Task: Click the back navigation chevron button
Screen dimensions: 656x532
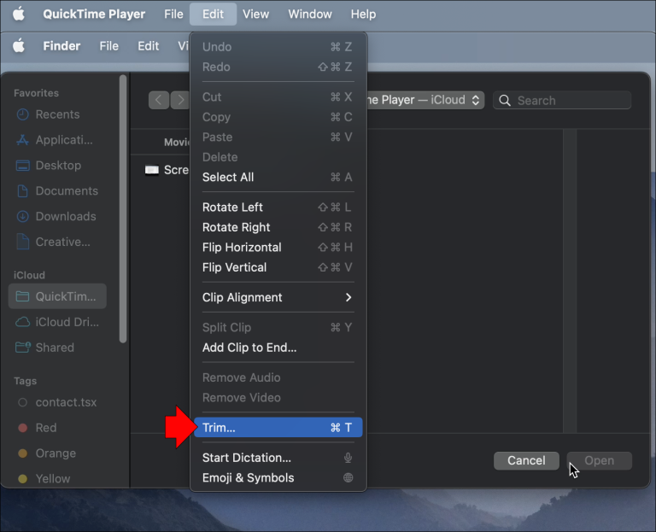Action: (x=159, y=101)
